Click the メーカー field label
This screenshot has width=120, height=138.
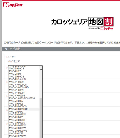coord(12,57)
